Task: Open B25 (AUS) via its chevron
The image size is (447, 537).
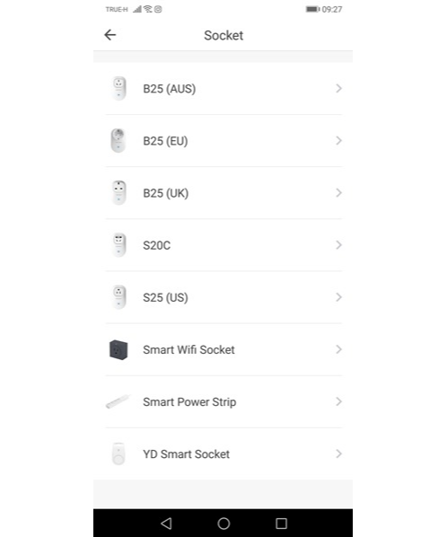Action: [338, 88]
